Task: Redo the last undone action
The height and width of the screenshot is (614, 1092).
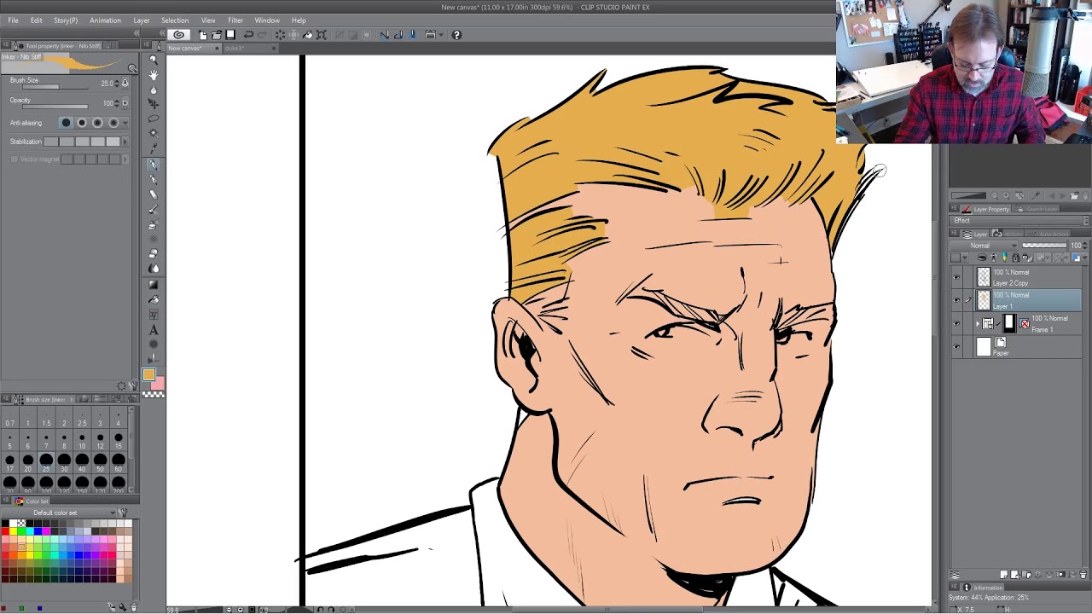Action: pyautogui.click(x=262, y=35)
